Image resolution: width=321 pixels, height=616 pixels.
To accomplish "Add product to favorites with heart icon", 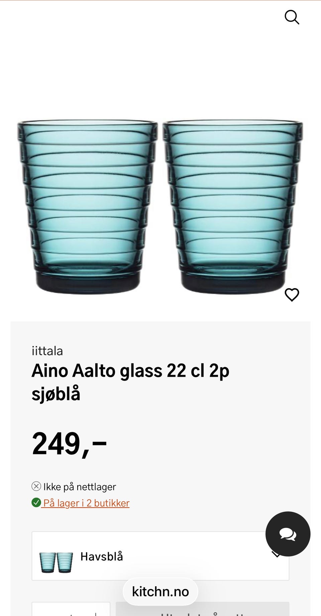I will point(292,294).
